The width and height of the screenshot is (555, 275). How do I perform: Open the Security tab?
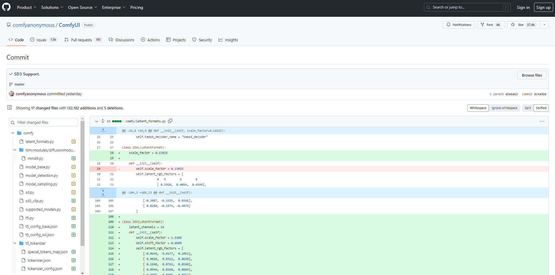click(x=202, y=40)
